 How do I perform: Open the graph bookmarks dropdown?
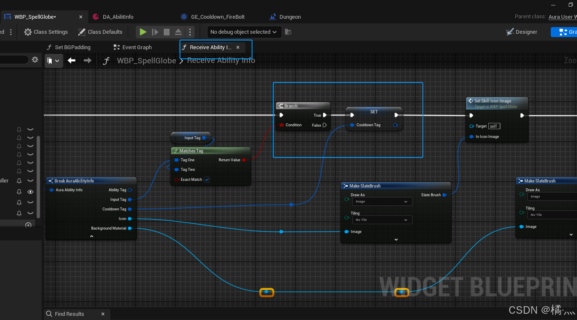coord(53,61)
